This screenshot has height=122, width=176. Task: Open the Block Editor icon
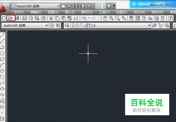tap(76, 18)
